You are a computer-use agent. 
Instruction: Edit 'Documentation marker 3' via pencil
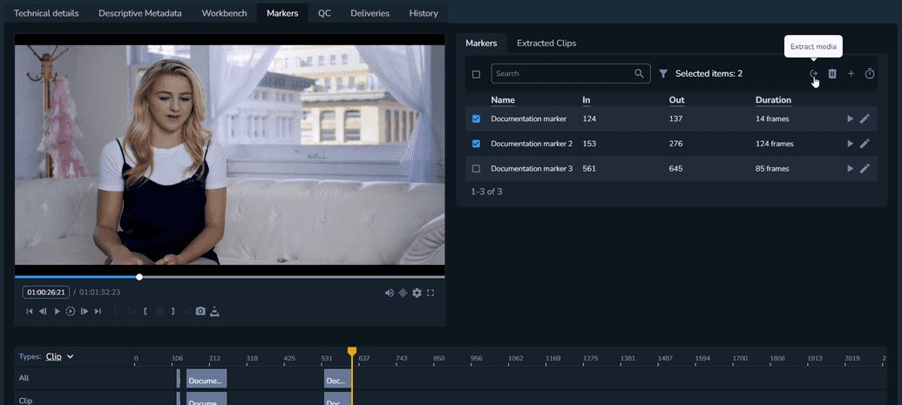pos(865,169)
